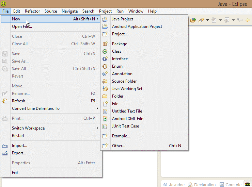The width and height of the screenshot is (252, 187).
Task: Switch to the Javadoc tab
Action: (x=174, y=185)
